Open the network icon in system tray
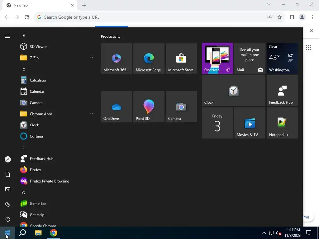 point(271,233)
